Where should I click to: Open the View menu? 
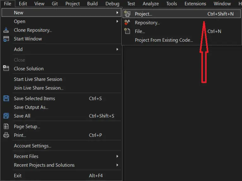tap(39, 3)
